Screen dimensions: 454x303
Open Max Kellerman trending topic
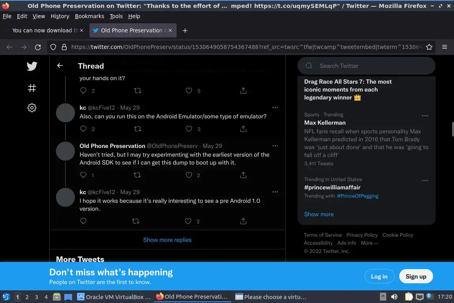325,123
